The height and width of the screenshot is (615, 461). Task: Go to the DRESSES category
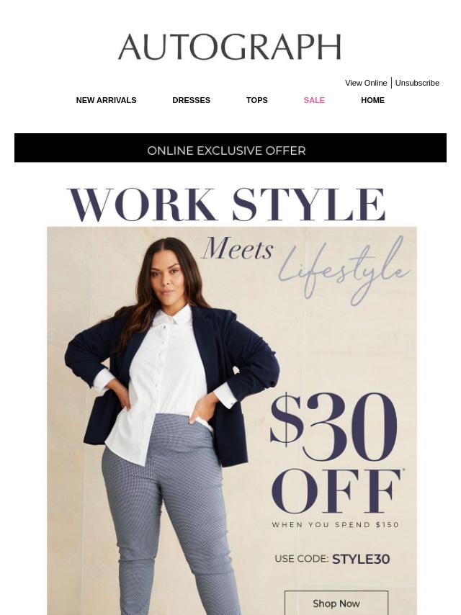tap(191, 100)
